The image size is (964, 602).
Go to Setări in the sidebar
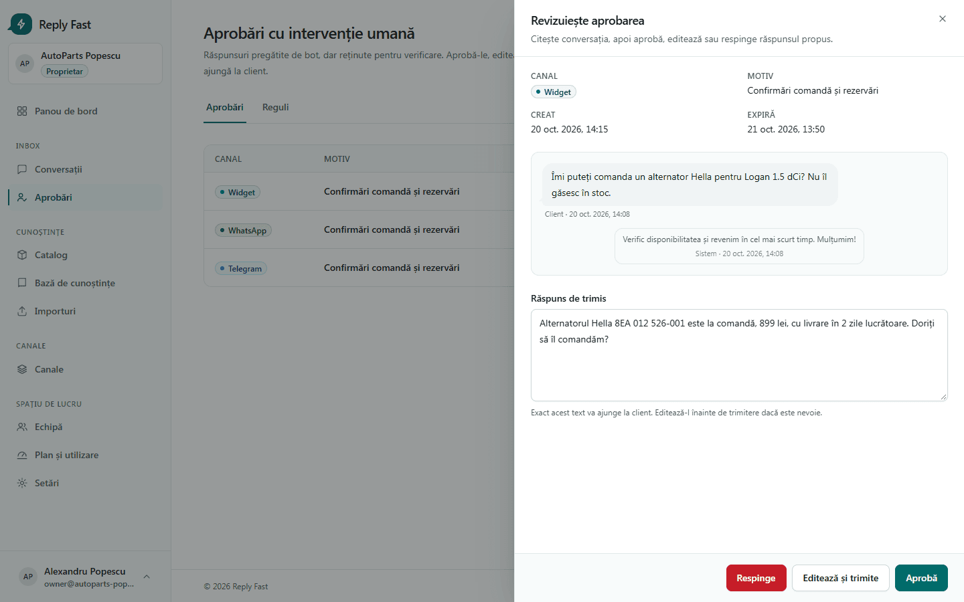[86, 483]
